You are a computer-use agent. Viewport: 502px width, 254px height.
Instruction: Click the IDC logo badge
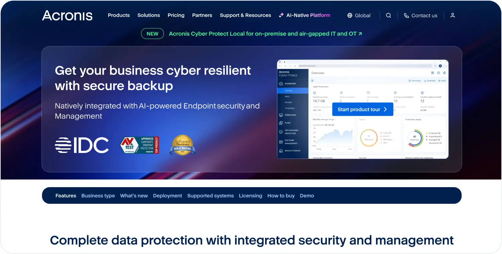coord(82,145)
